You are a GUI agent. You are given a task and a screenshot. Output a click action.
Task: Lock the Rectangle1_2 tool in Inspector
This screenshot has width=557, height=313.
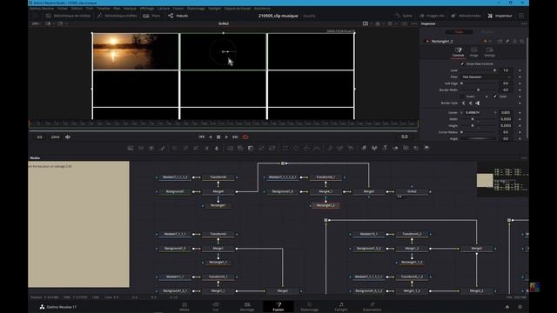514,41
